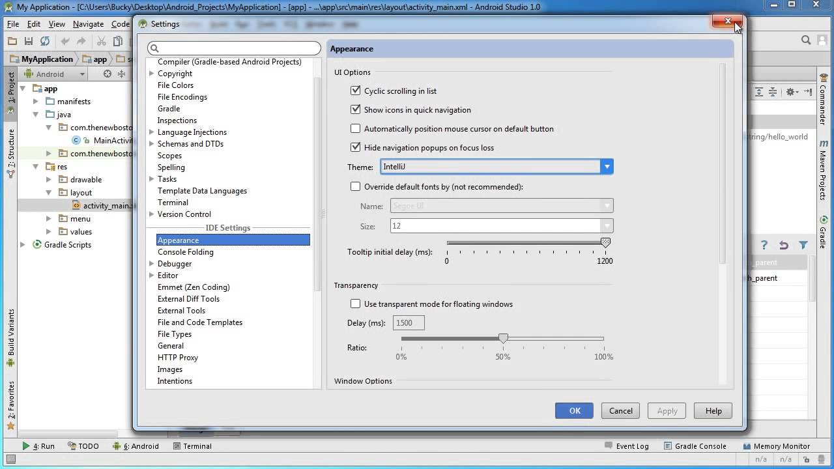Click the search magnifier icon at top right
Viewport: 834px width, 469px height.
tap(806, 40)
